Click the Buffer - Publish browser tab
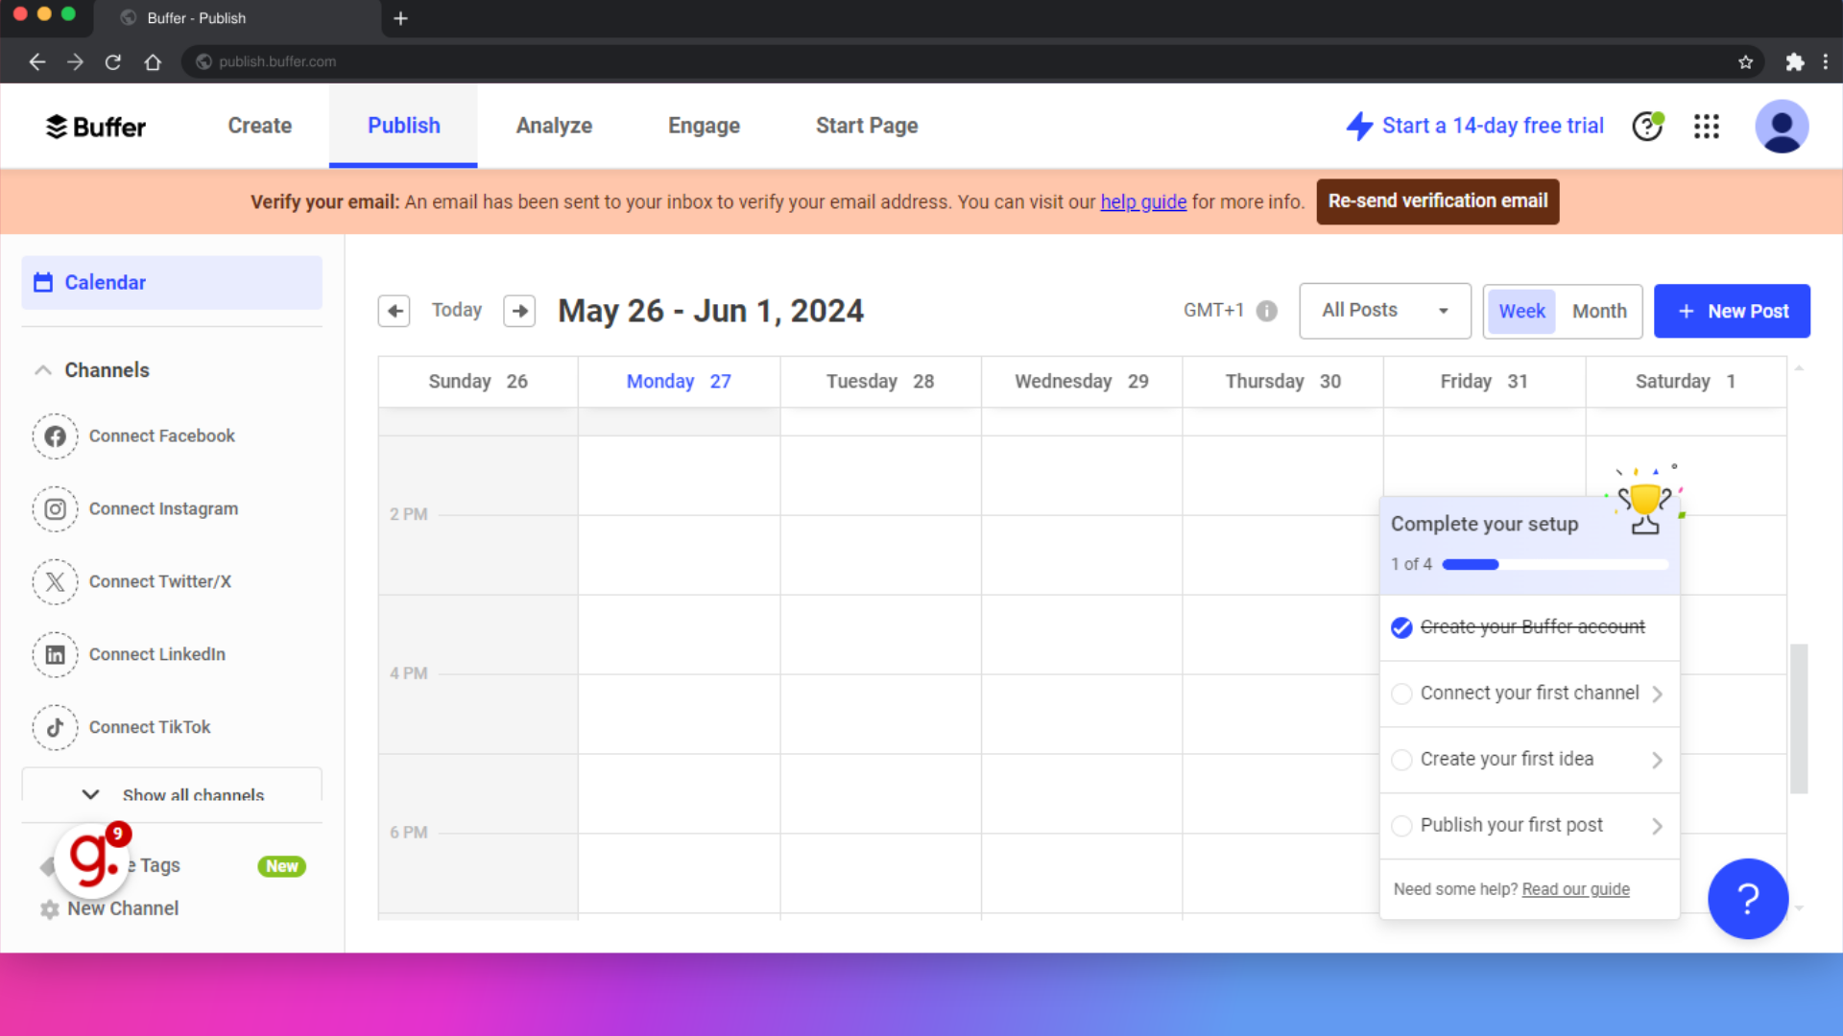Viewport: 1843px width, 1036px height. pyautogui.click(x=238, y=18)
